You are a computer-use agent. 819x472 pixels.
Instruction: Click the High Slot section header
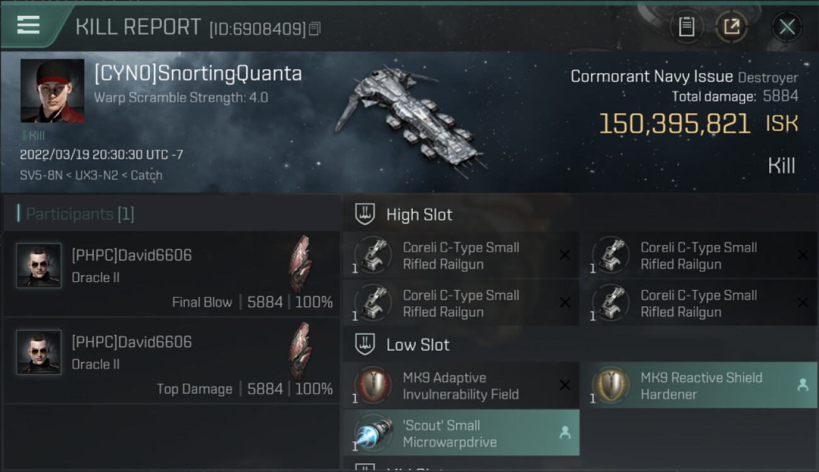click(420, 215)
